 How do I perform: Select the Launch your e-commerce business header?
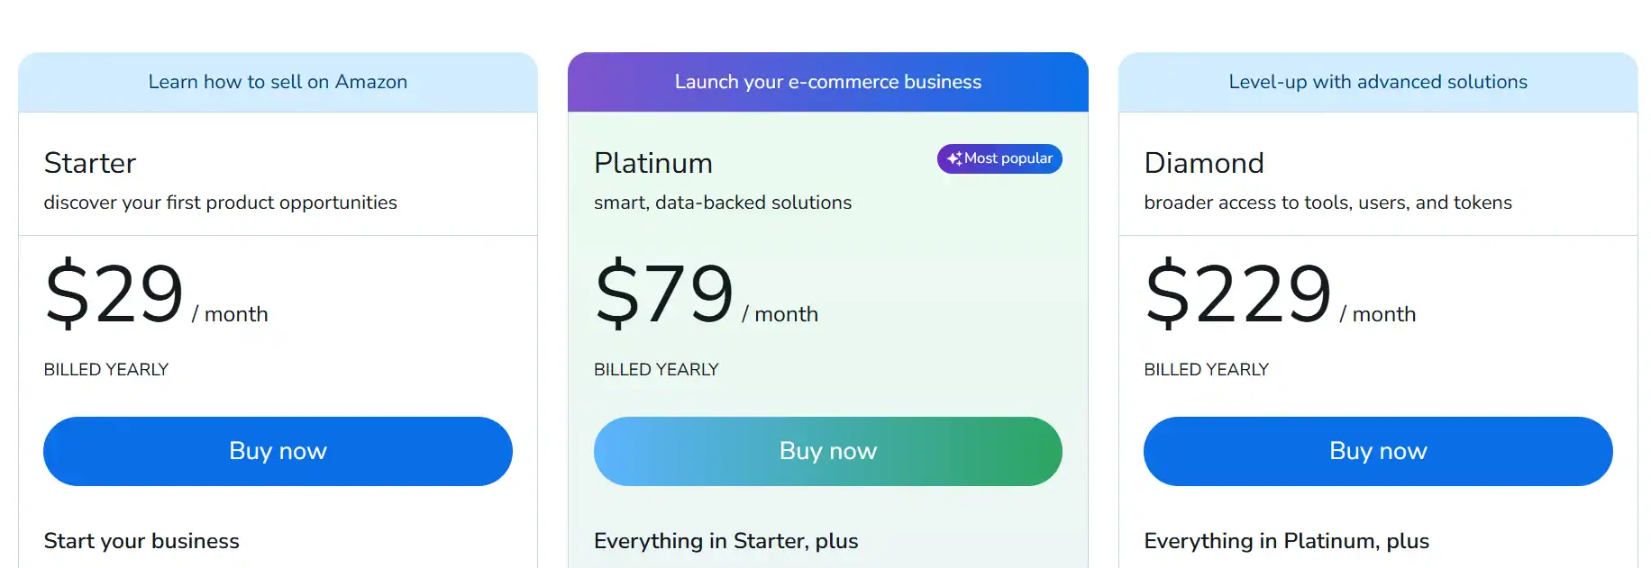click(828, 82)
